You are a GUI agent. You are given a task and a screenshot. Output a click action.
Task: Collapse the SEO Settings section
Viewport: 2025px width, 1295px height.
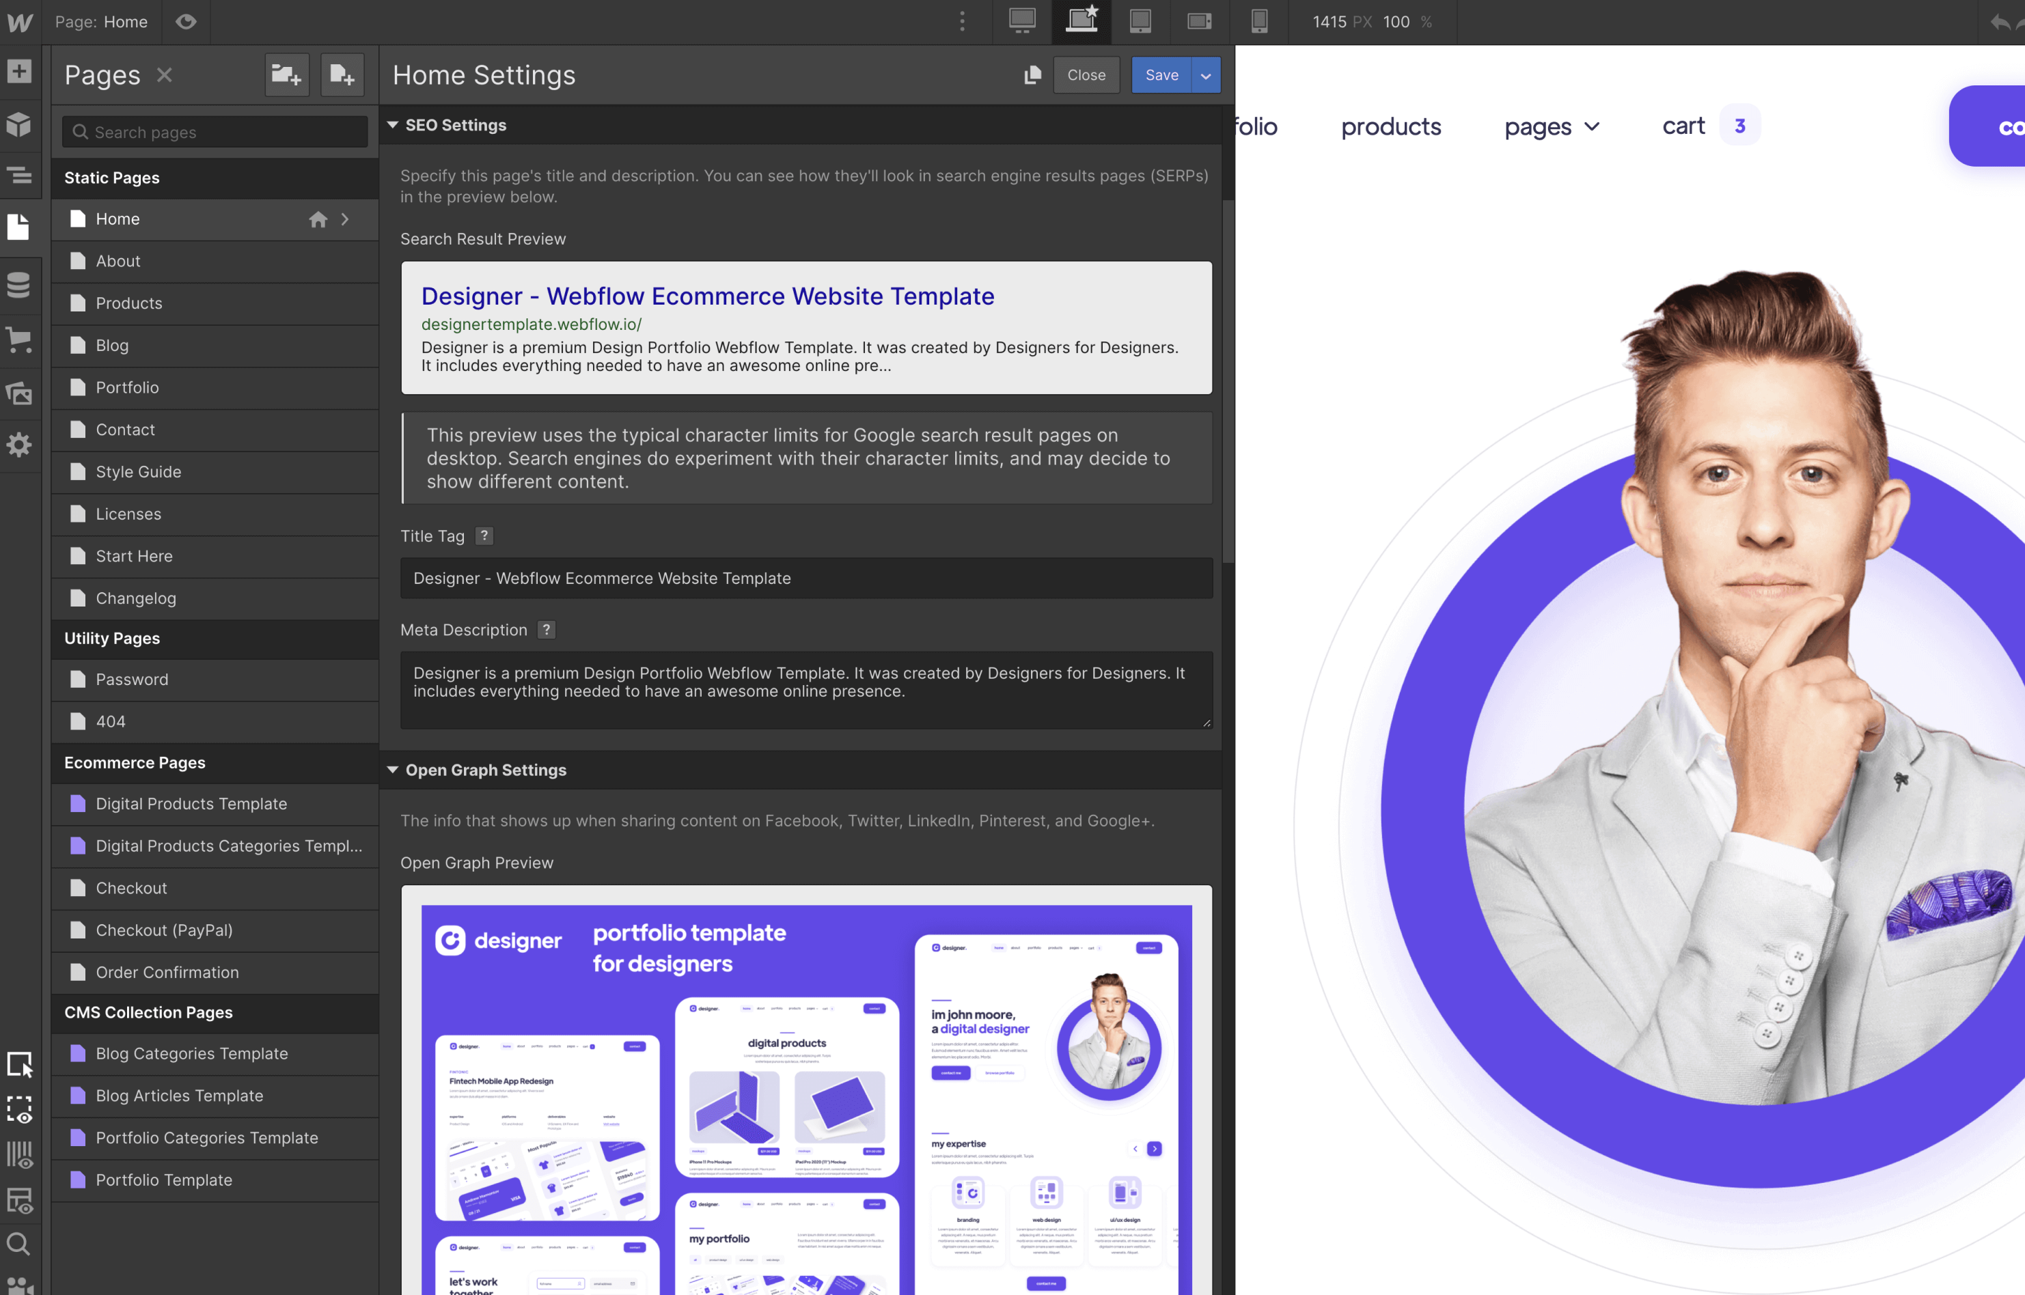coord(393,124)
